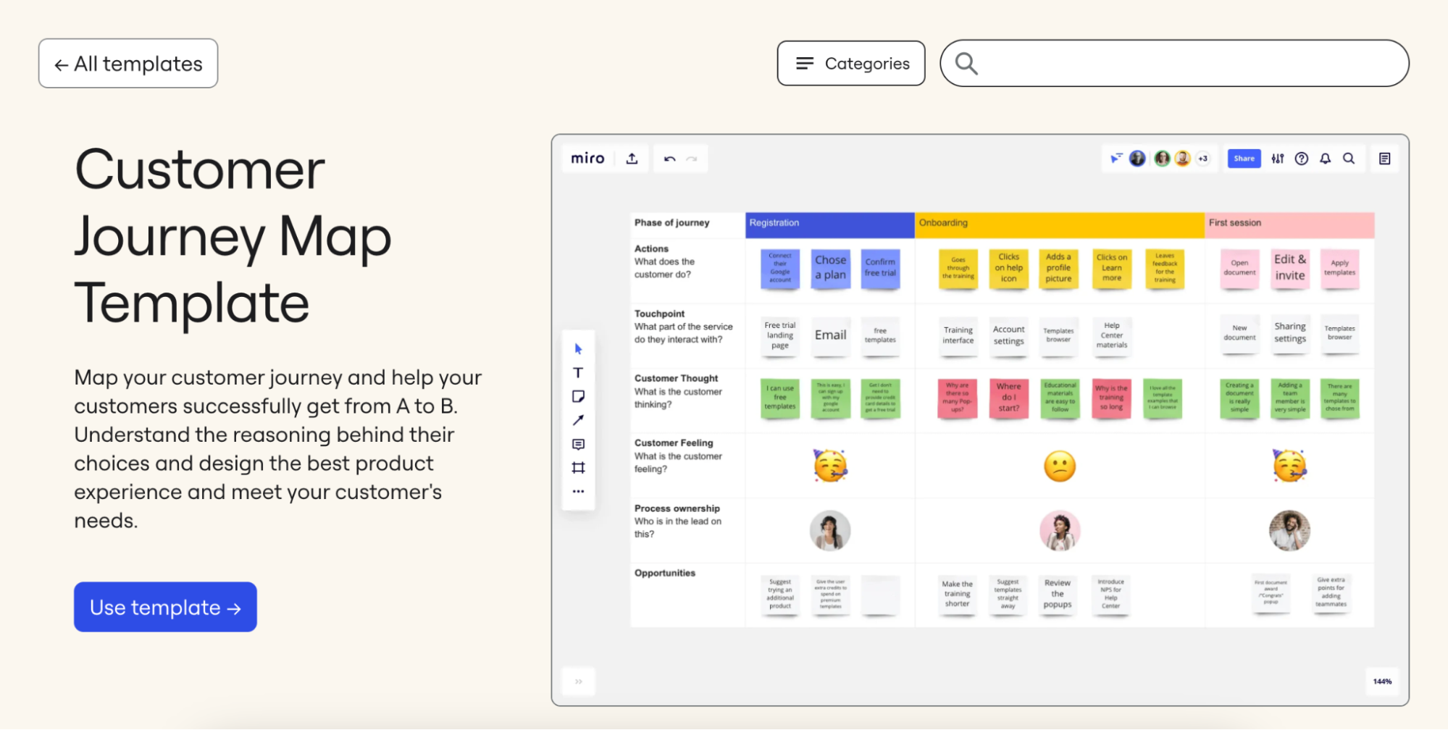Screen dimensions: 1448x730
Task: Open the board settings sliders icon
Action: coord(1278,159)
